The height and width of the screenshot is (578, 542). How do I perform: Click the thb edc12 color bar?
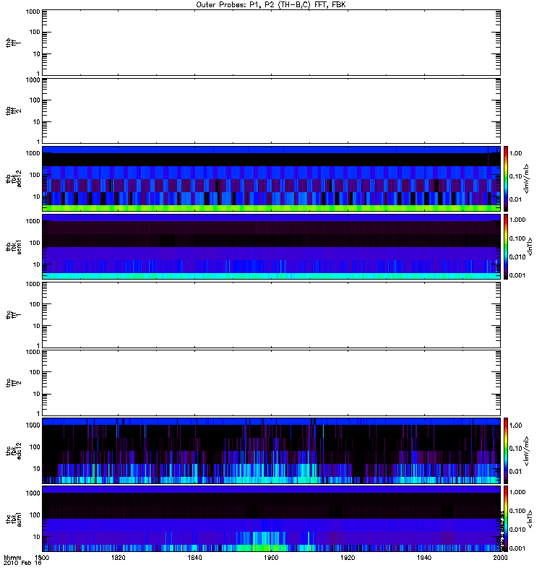click(x=506, y=178)
